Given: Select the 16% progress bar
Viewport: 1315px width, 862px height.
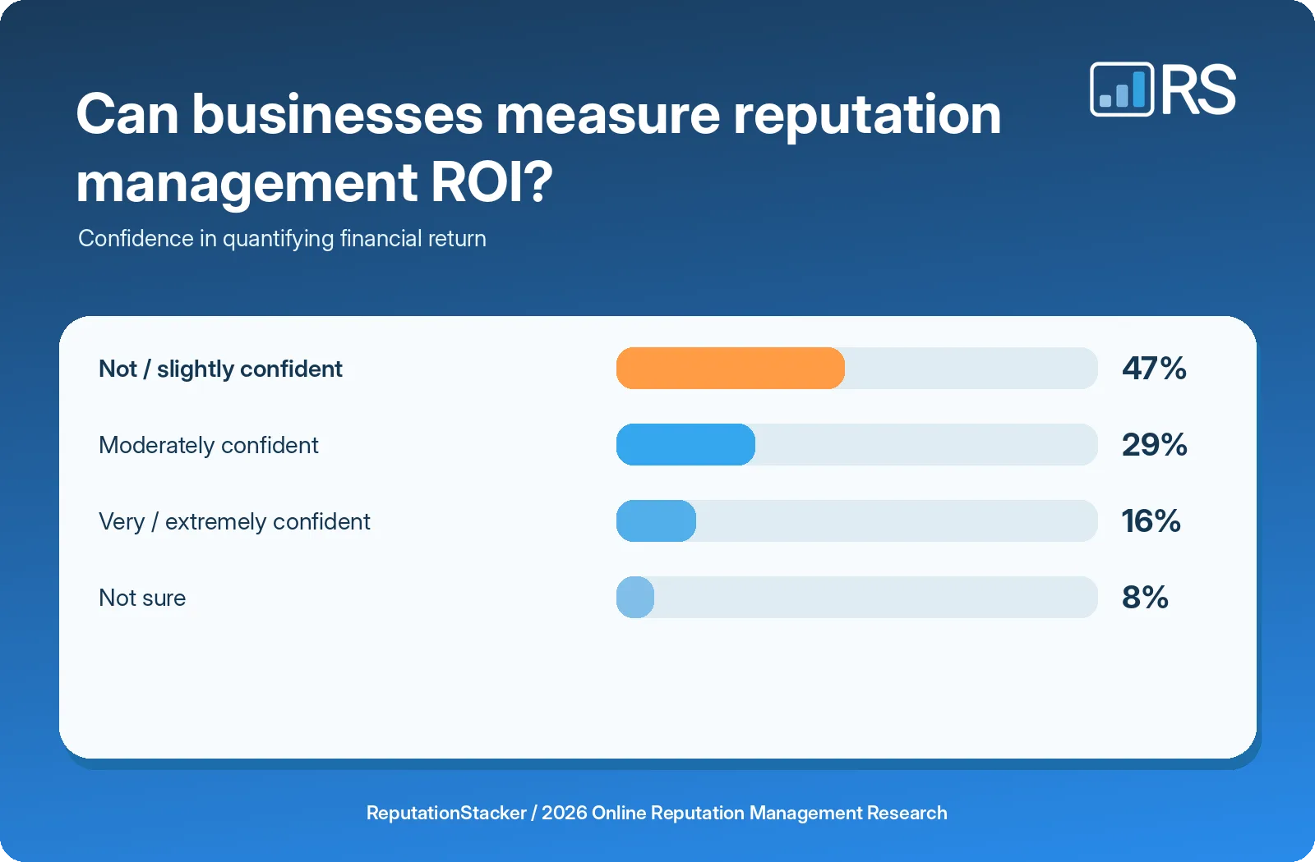Looking at the screenshot, I should [x=656, y=520].
